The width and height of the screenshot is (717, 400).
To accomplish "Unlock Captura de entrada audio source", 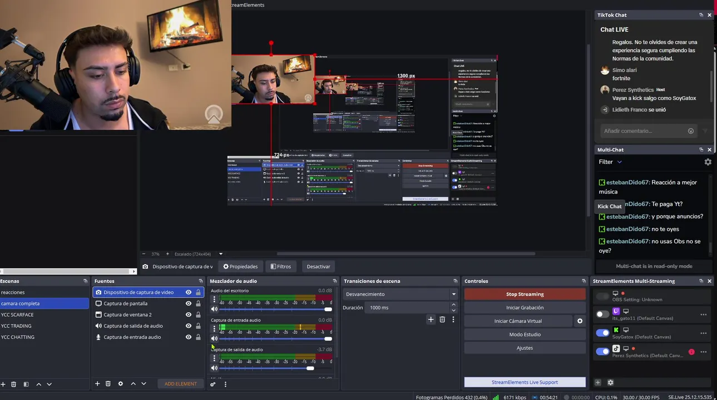I will (198, 337).
